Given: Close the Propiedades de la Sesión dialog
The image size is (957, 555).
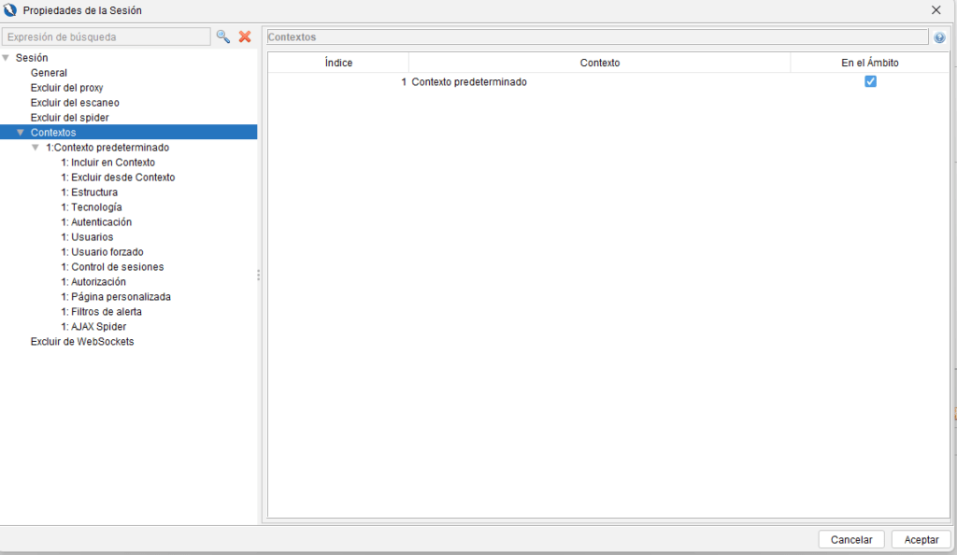Looking at the screenshot, I should pyautogui.click(x=936, y=10).
